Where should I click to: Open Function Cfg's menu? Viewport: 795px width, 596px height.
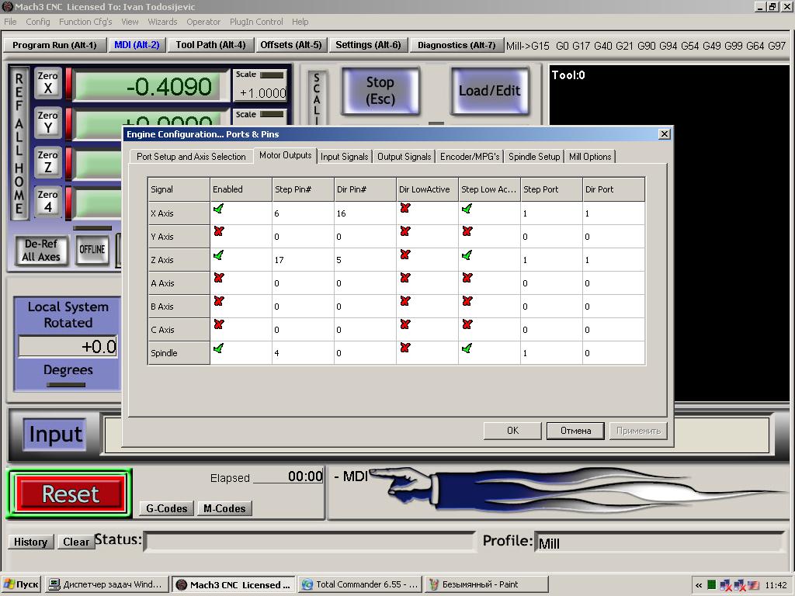85,22
